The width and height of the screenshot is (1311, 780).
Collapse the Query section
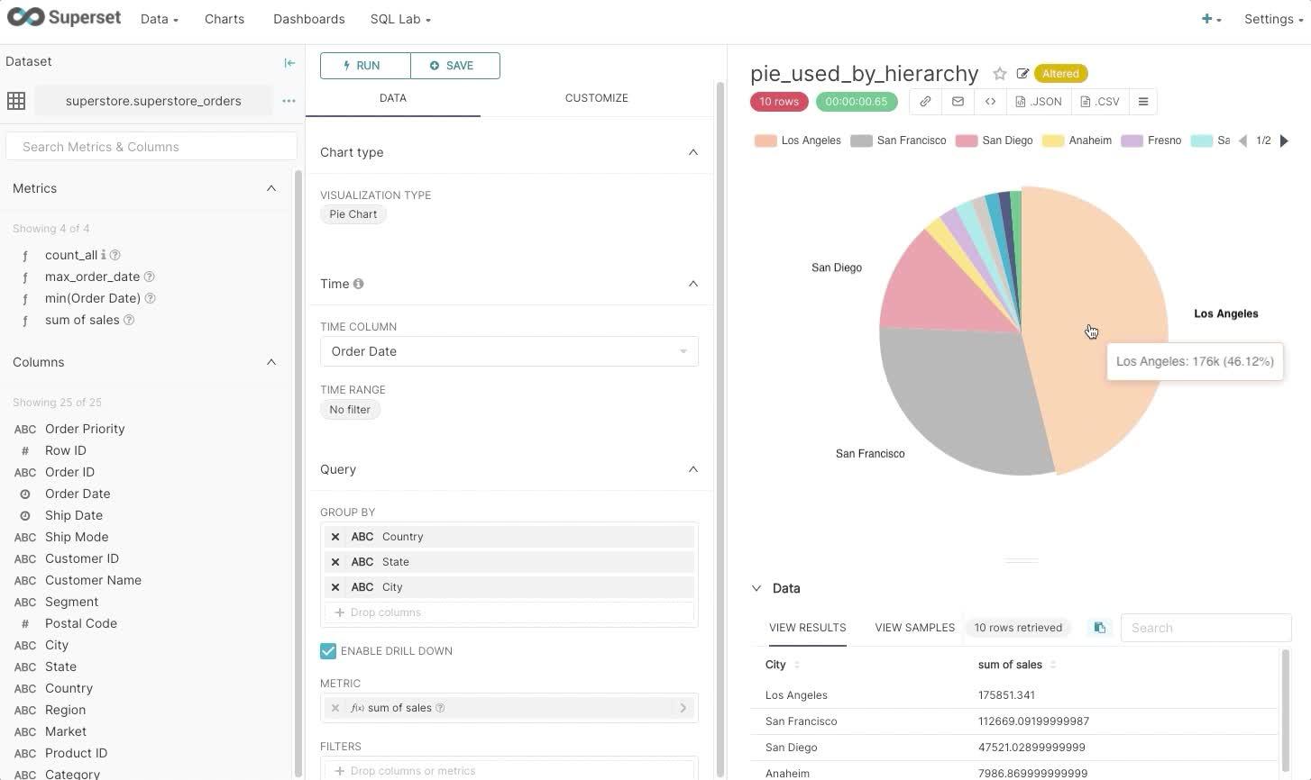(x=693, y=469)
